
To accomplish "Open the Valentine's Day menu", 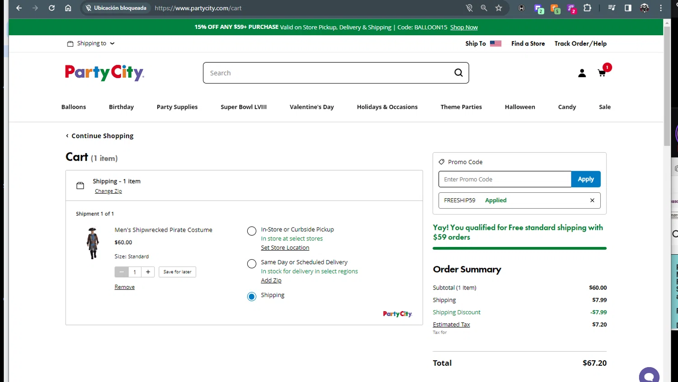I will point(312,107).
